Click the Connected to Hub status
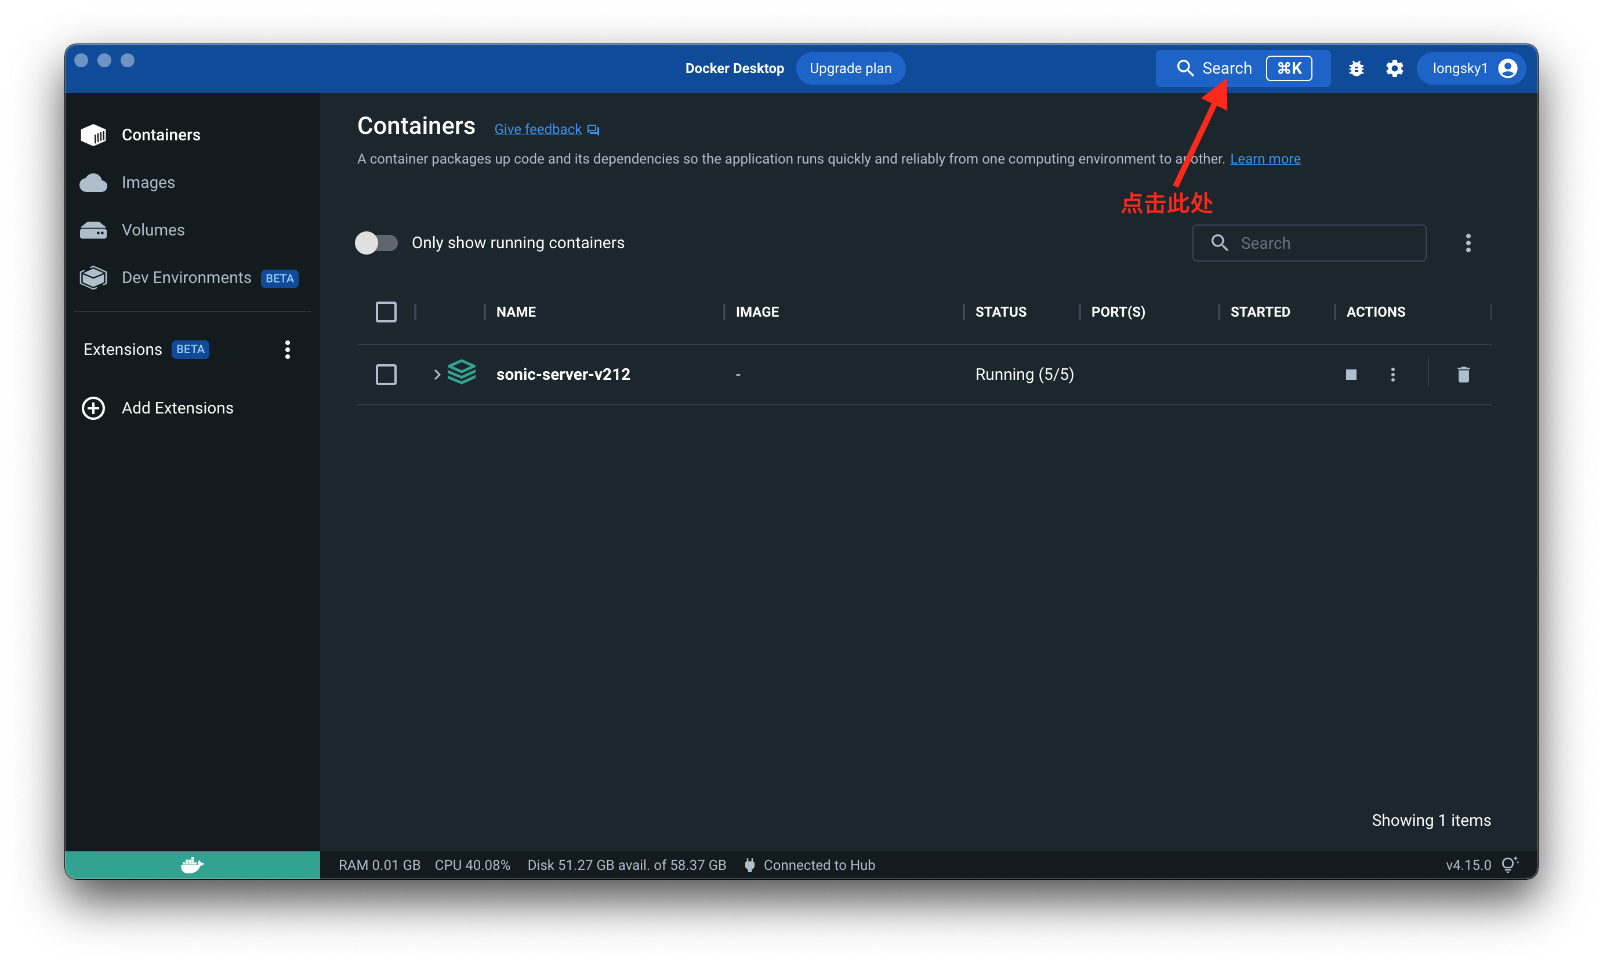This screenshot has width=1603, height=965. click(819, 865)
